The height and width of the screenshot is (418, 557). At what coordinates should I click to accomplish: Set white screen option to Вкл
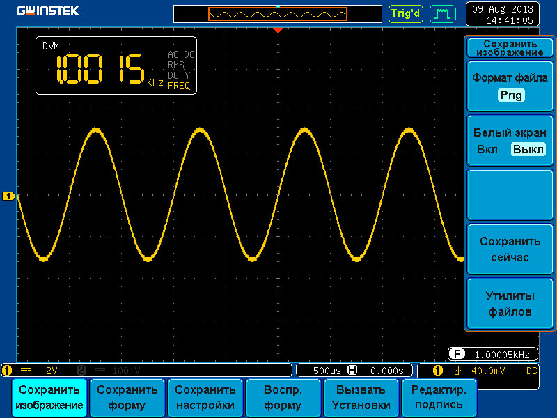tap(487, 150)
